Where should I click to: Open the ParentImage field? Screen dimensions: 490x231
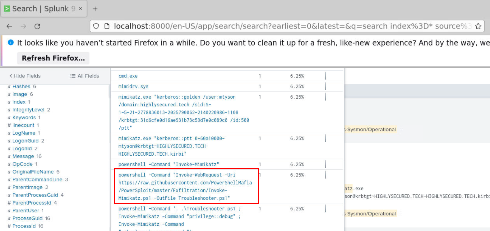pos(27,187)
